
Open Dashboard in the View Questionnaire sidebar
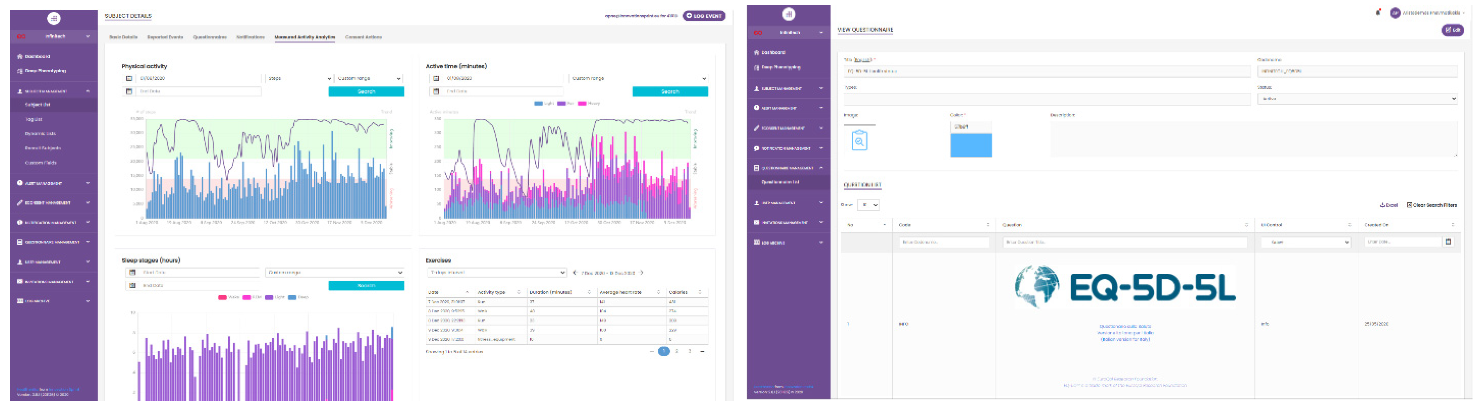pos(769,52)
